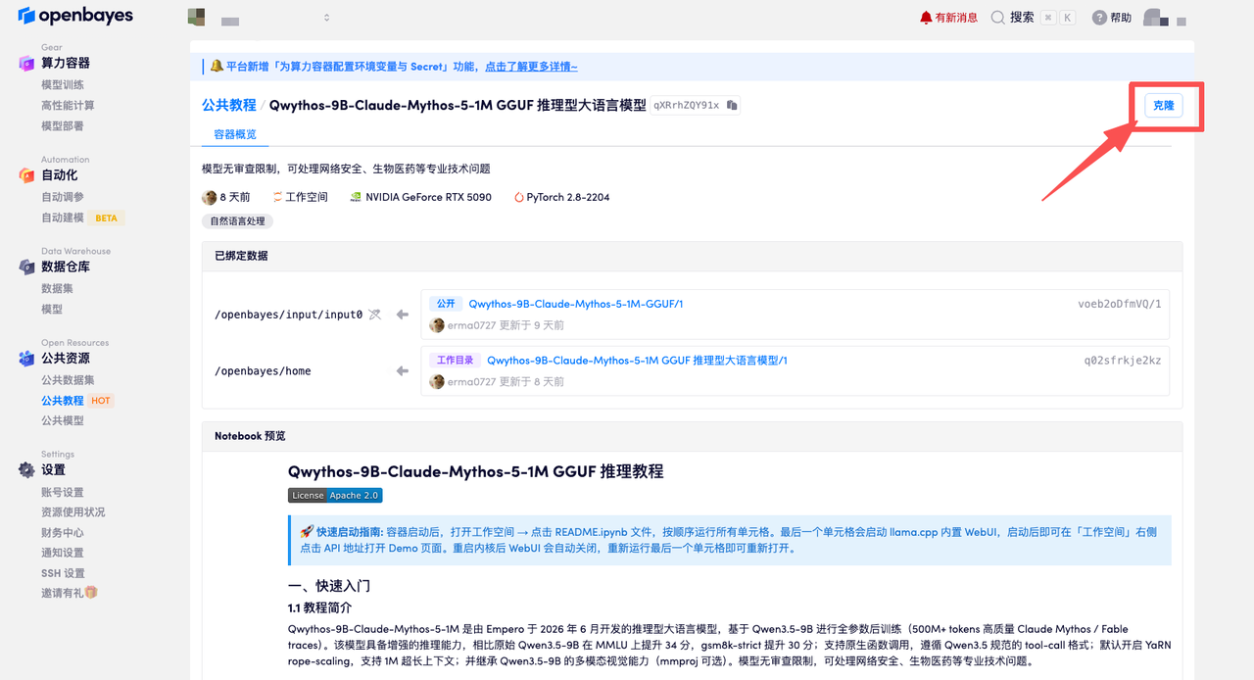
Task: Open 高性能计算 in sidebar
Action: tap(68, 105)
